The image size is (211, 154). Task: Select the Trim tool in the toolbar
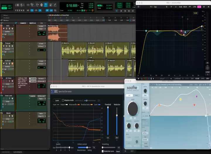[x=37, y=5]
